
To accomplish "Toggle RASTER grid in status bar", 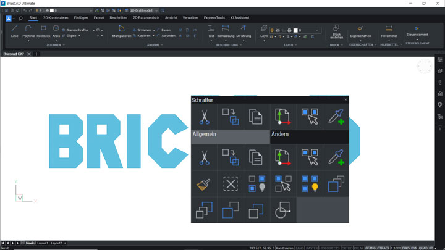I will pos(311,248).
